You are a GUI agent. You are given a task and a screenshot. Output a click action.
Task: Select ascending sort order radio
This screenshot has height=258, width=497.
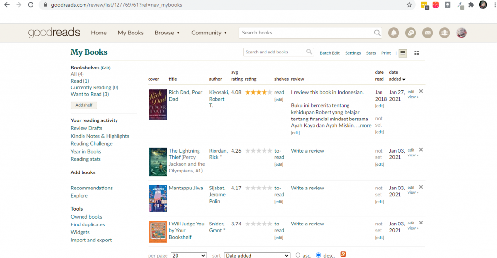pyautogui.click(x=298, y=255)
